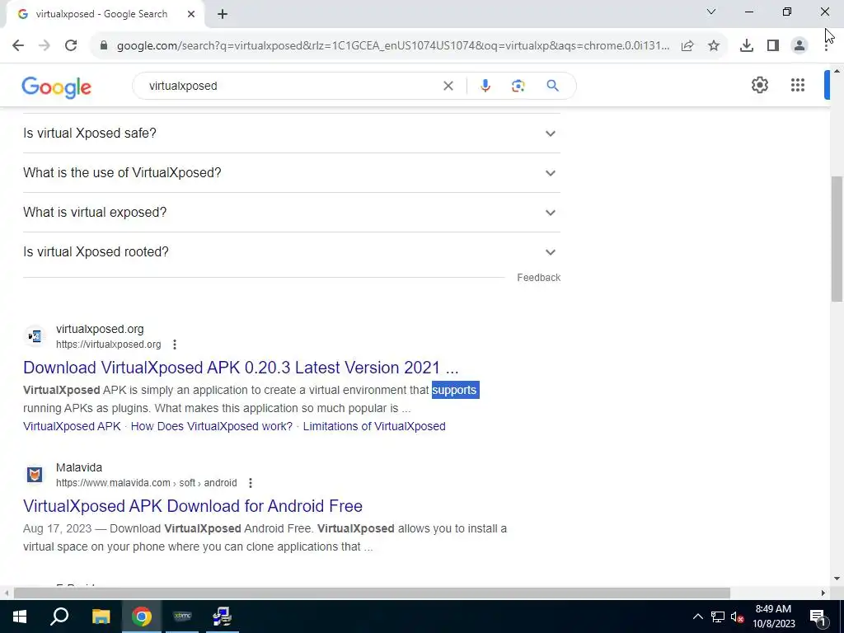Click the scroll down arrow

coord(837,579)
